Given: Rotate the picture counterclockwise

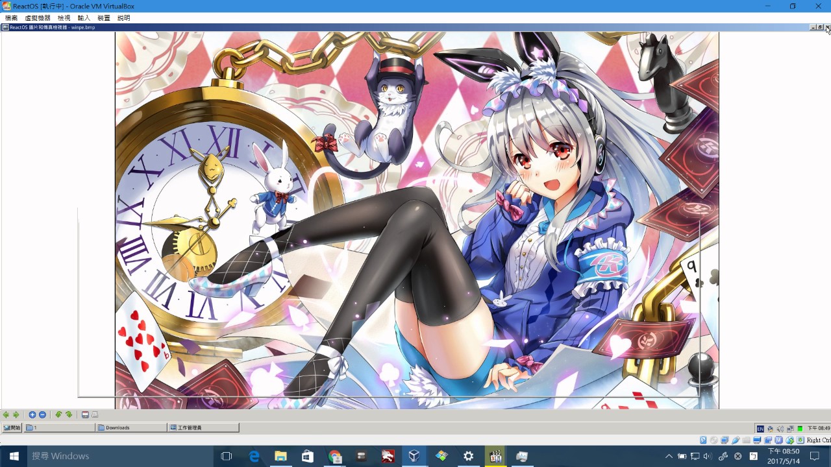Looking at the screenshot, I should pos(58,414).
